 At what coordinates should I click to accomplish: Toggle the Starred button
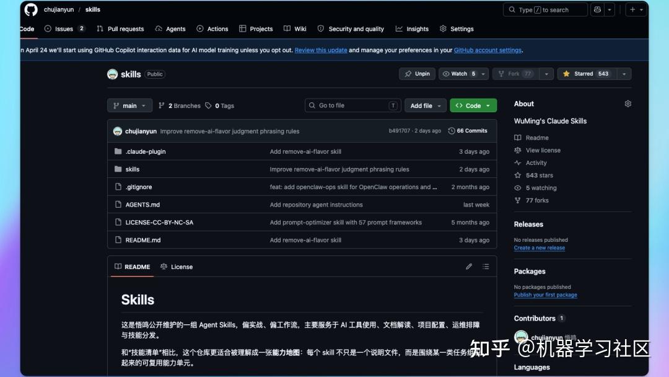(587, 74)
